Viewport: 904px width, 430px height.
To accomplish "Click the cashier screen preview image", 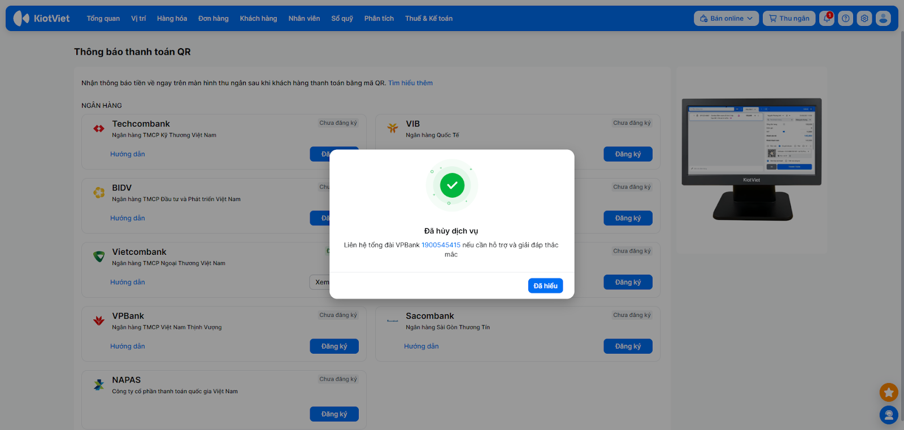I will pyautogui.click(x=751, y=159).
